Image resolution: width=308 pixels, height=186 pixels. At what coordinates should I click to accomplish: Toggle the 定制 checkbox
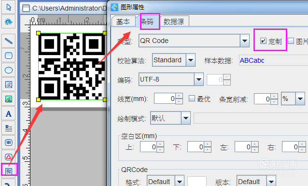(x=263, y=41)
